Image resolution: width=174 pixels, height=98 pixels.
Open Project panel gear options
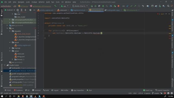click(30, 10)
